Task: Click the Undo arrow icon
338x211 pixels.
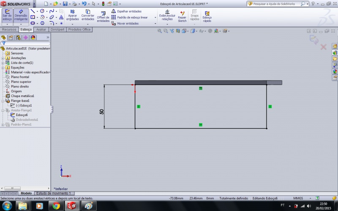Action: (84, 4)
